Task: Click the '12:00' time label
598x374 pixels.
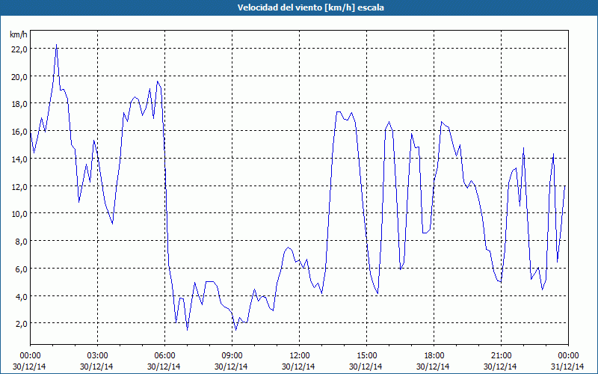Action: pyautogui.click(x=299, y=356)
